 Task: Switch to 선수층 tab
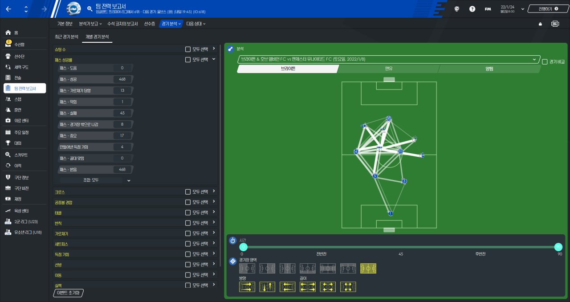click(150, 24)
